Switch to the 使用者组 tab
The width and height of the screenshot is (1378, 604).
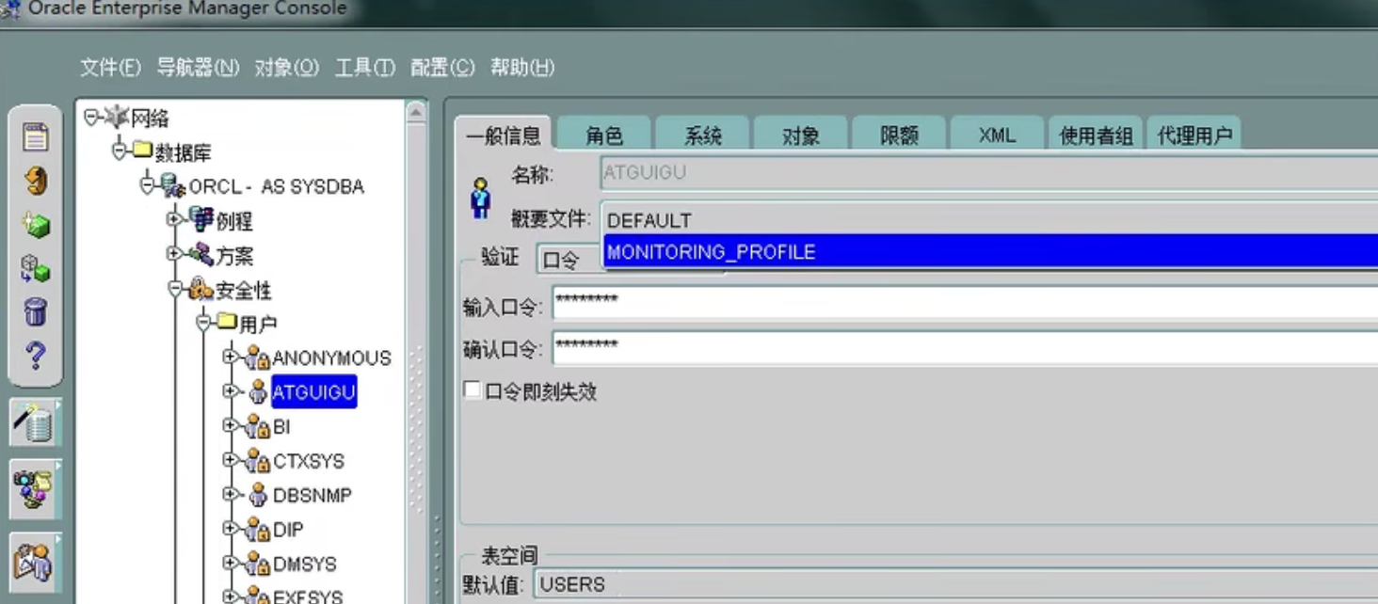[1096, 135]
